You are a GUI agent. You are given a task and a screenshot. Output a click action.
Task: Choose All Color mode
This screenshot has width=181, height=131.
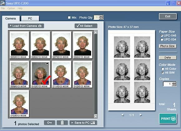pyautogui.click(x=163, y=69)
